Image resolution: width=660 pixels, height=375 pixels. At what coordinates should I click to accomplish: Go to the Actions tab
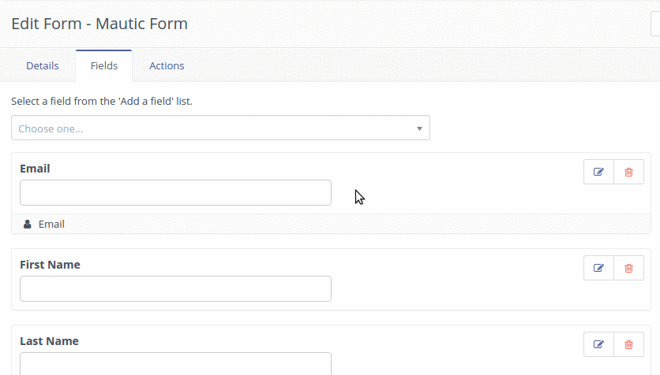tap(167, 66)
